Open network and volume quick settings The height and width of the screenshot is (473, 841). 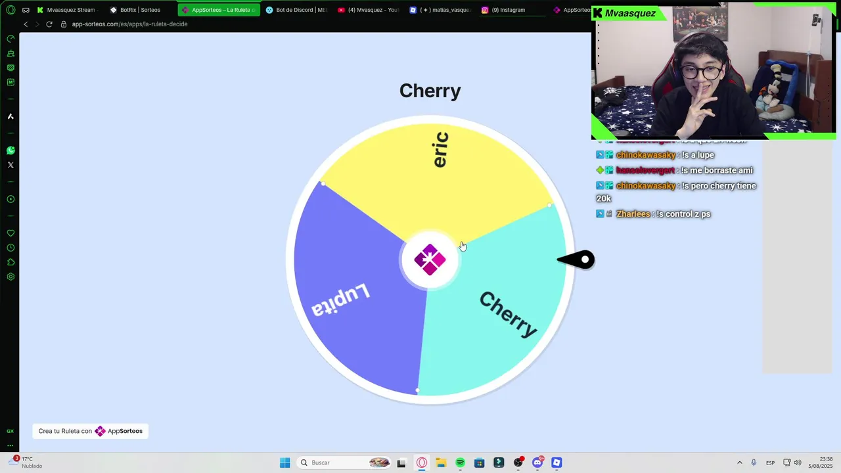pos(793,462)
